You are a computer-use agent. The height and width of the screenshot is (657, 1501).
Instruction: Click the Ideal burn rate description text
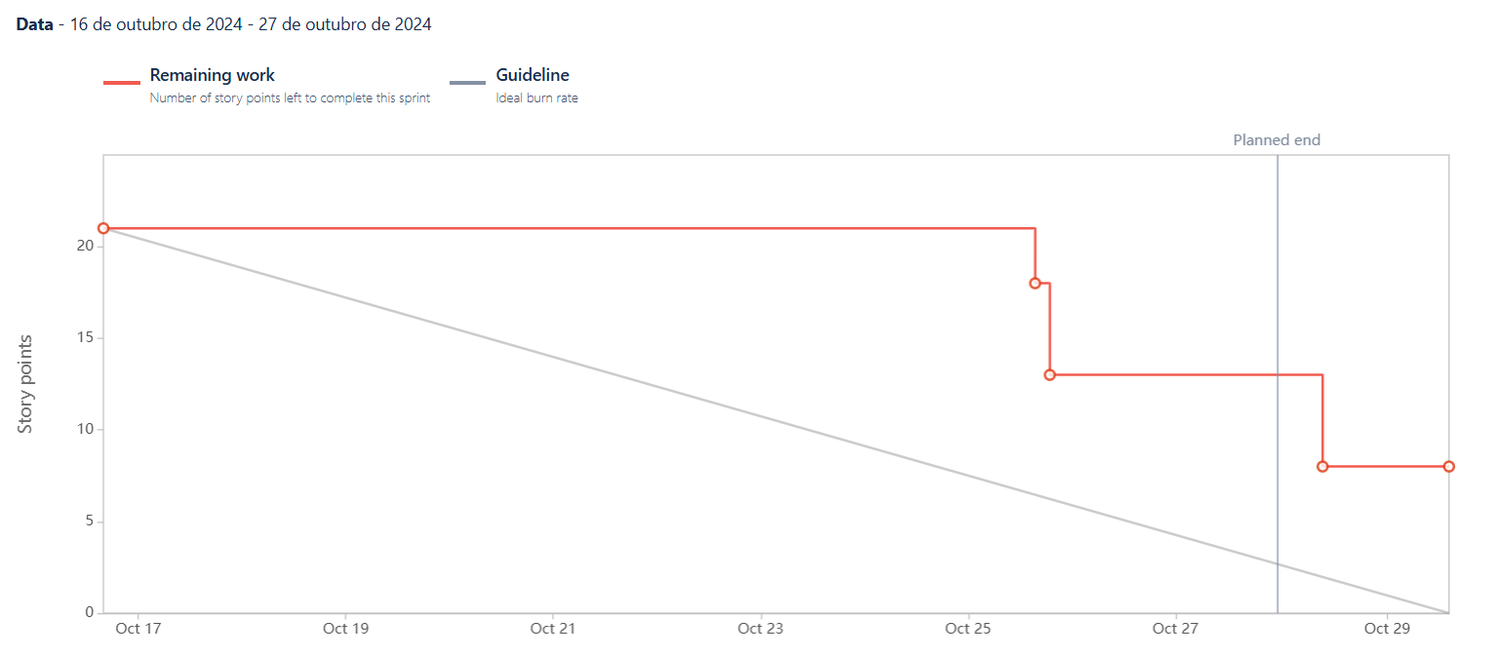click(x=536, y=97)
